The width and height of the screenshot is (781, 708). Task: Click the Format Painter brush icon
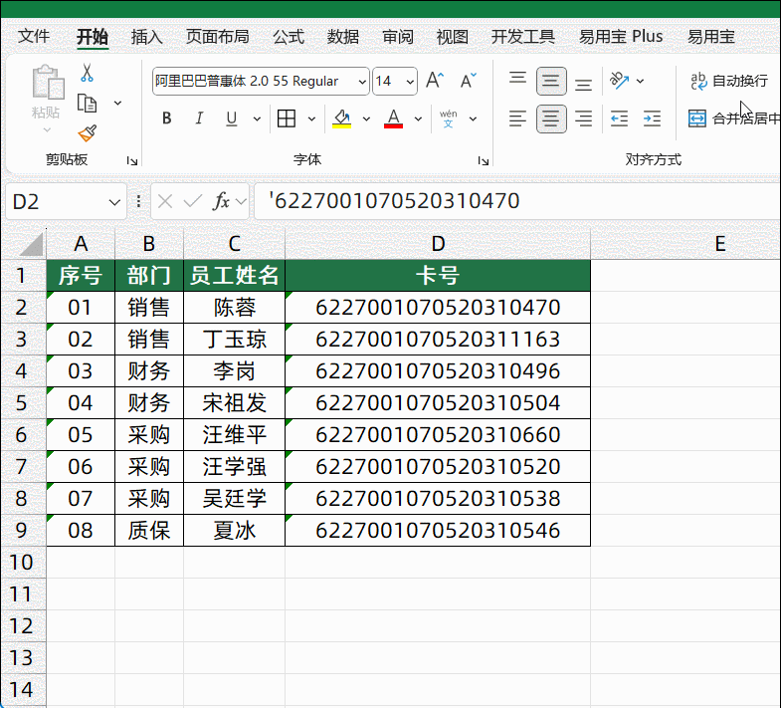click(88, 132)
